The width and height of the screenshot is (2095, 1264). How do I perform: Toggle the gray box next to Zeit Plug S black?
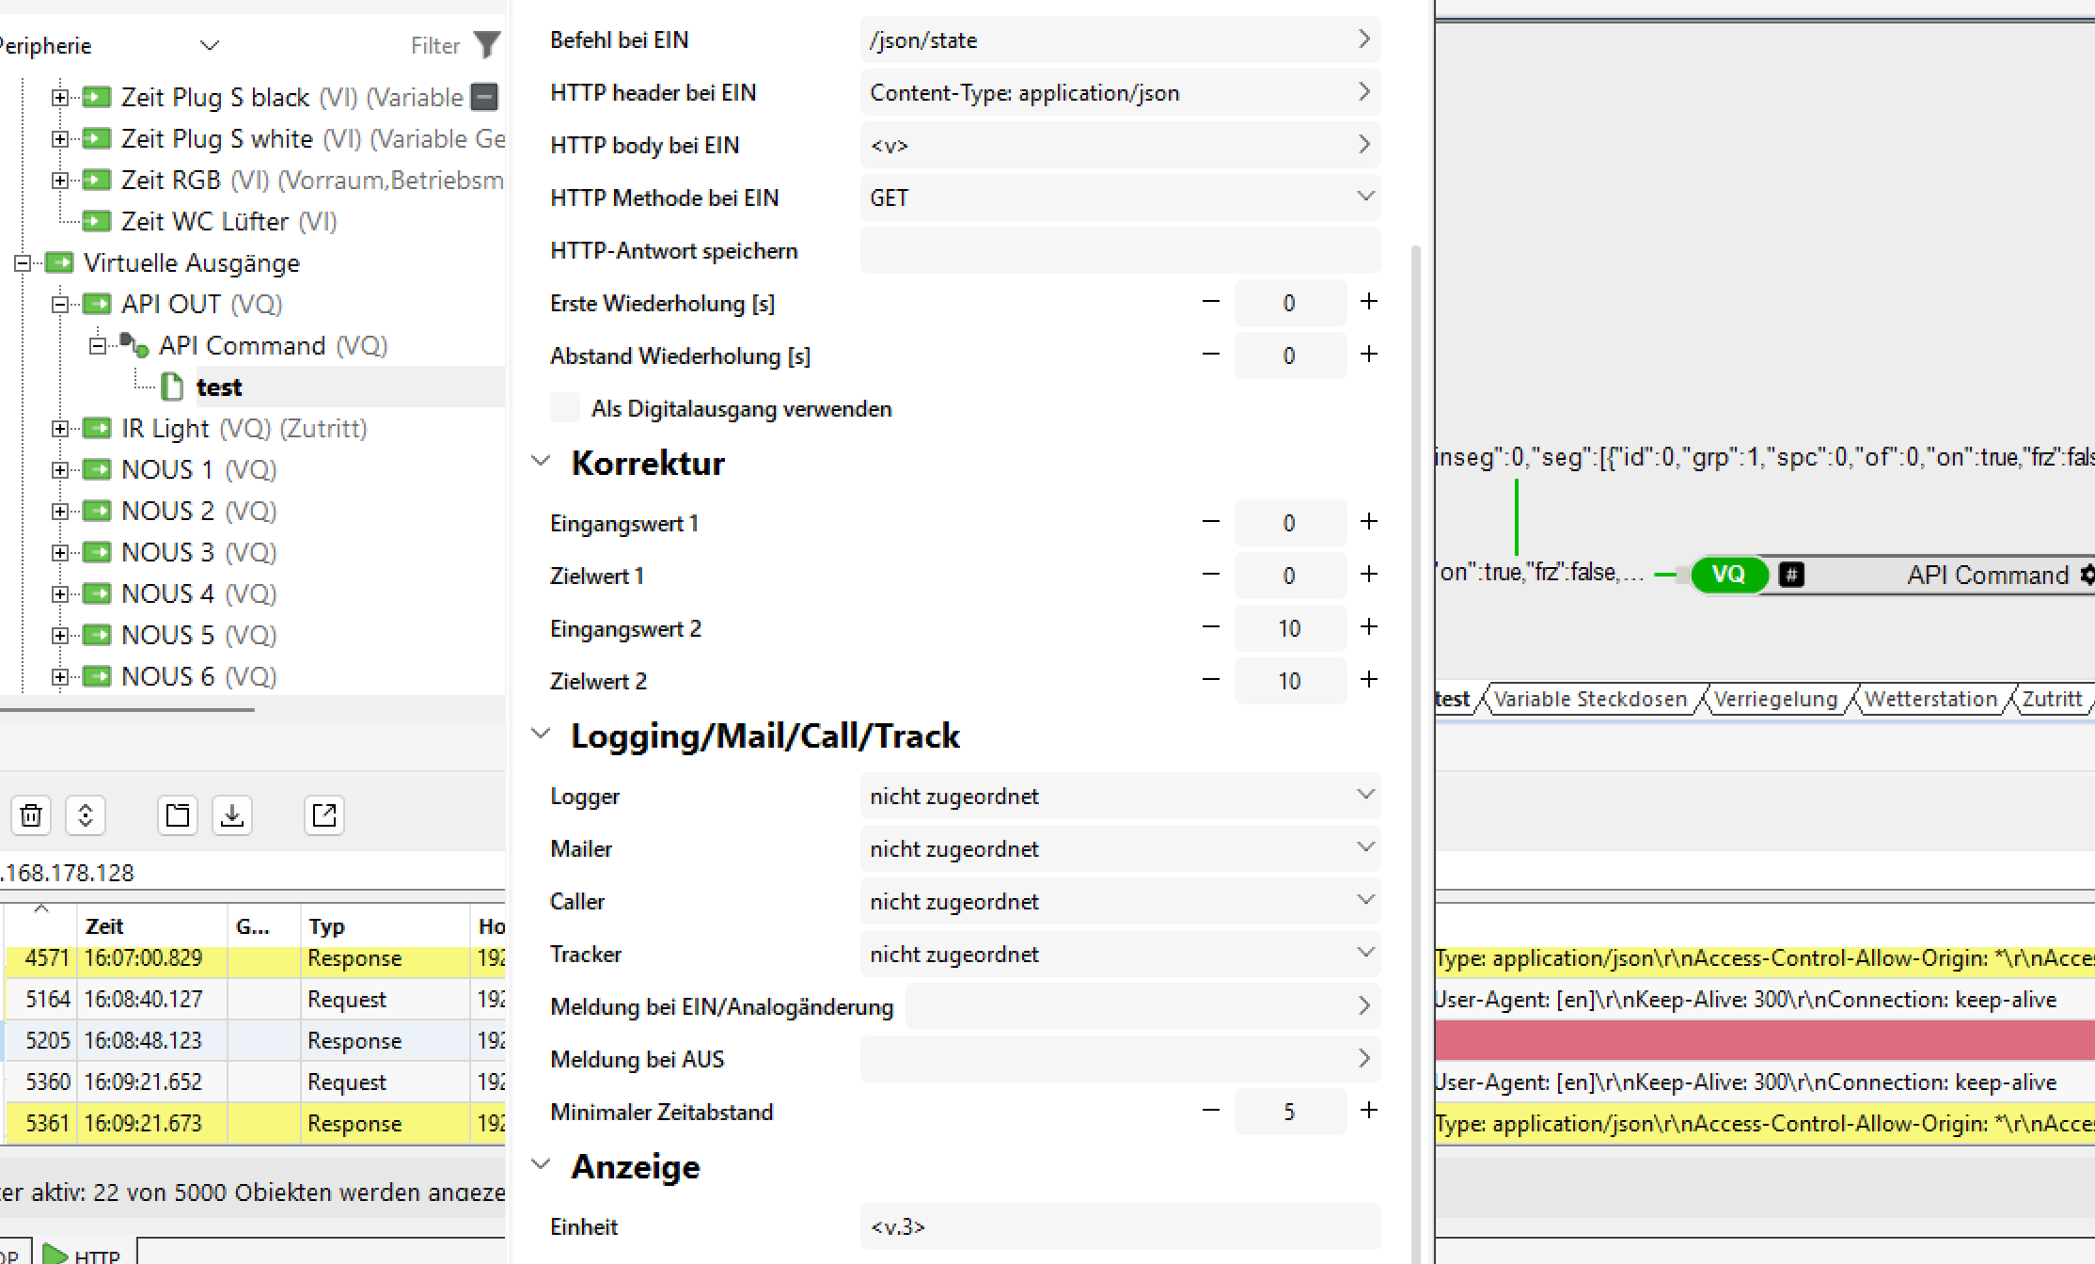click(483, 97)
